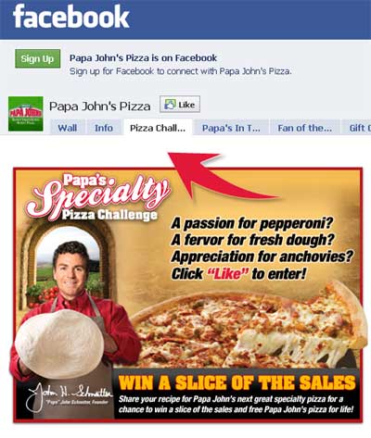Open the Papa's In T... tab

point(231,128)
